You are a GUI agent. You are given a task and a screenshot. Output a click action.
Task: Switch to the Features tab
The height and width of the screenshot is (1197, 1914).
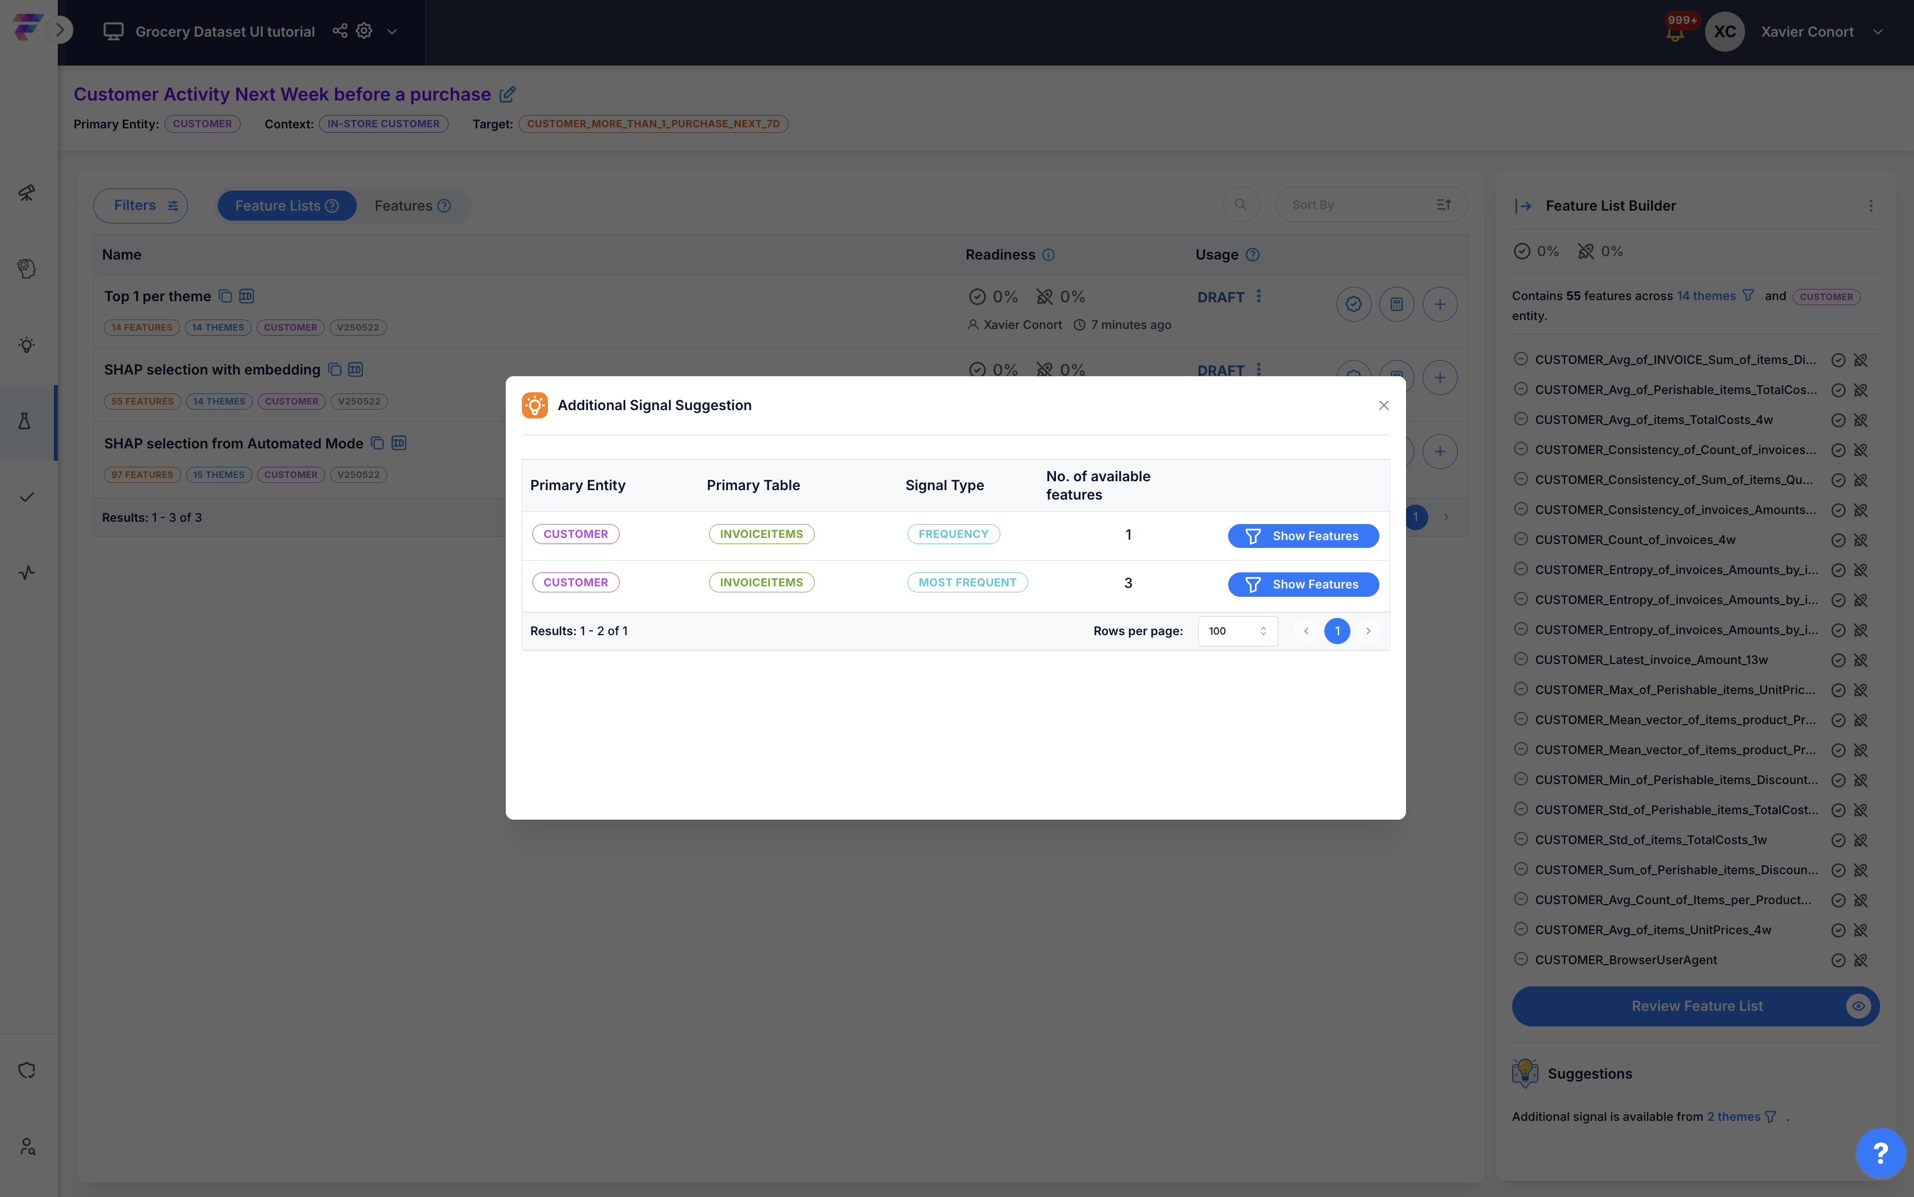point(412,206)
